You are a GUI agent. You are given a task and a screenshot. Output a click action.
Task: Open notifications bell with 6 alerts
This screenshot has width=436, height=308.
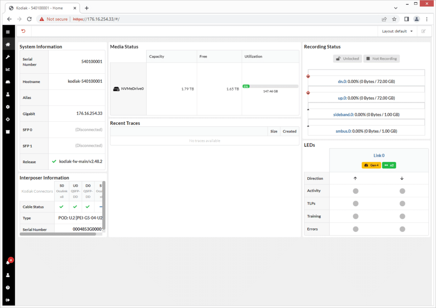[x=9, y=262]
